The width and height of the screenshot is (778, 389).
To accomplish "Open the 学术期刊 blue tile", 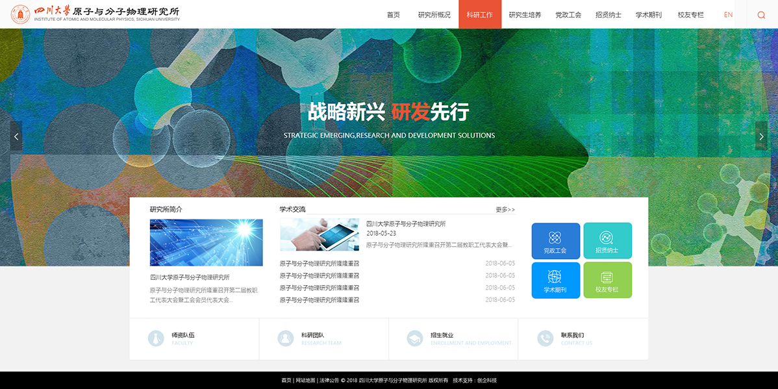I will pyautogui.click(x=555, y=280).
